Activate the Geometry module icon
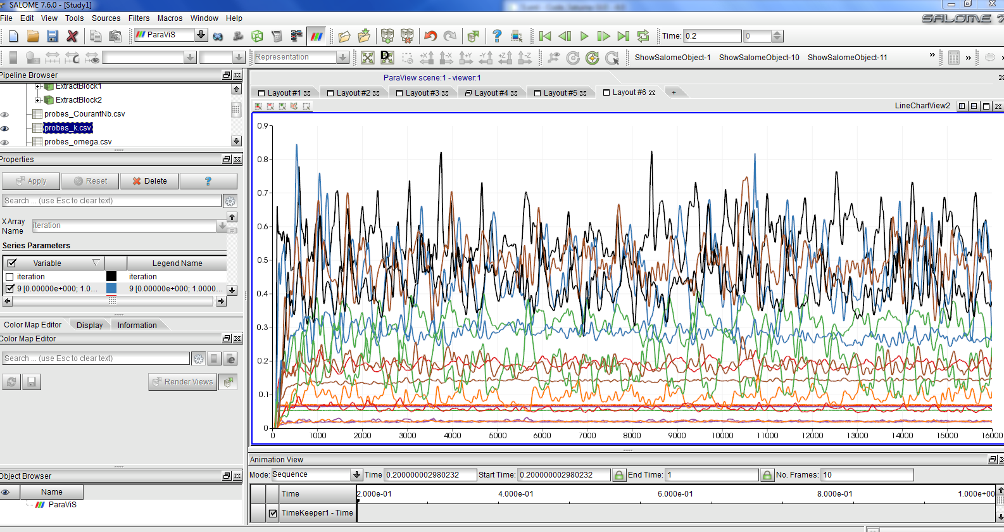Image resolution: width=1004 pixels, height=532 pixels. [257, 36]
